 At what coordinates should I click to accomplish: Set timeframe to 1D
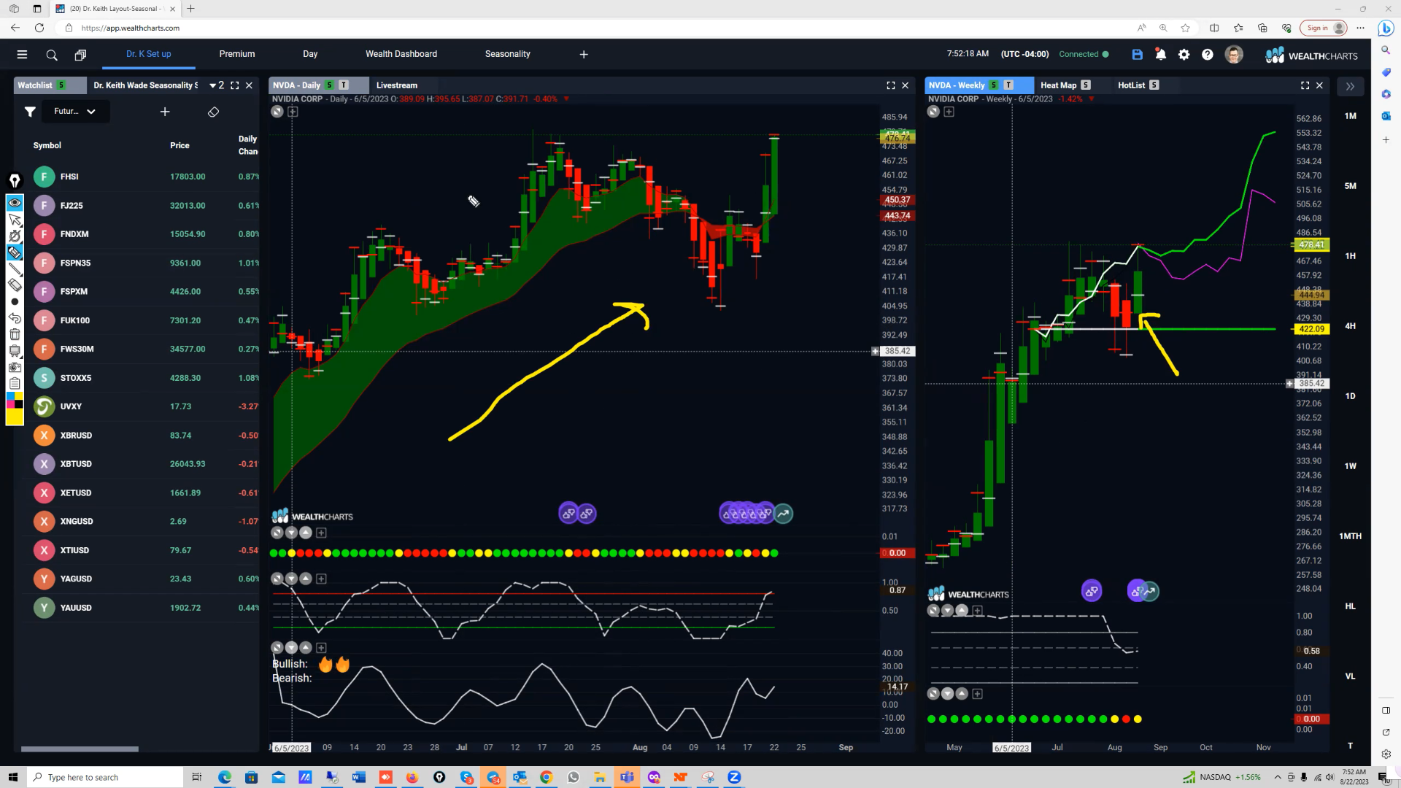coord(1351,396)
